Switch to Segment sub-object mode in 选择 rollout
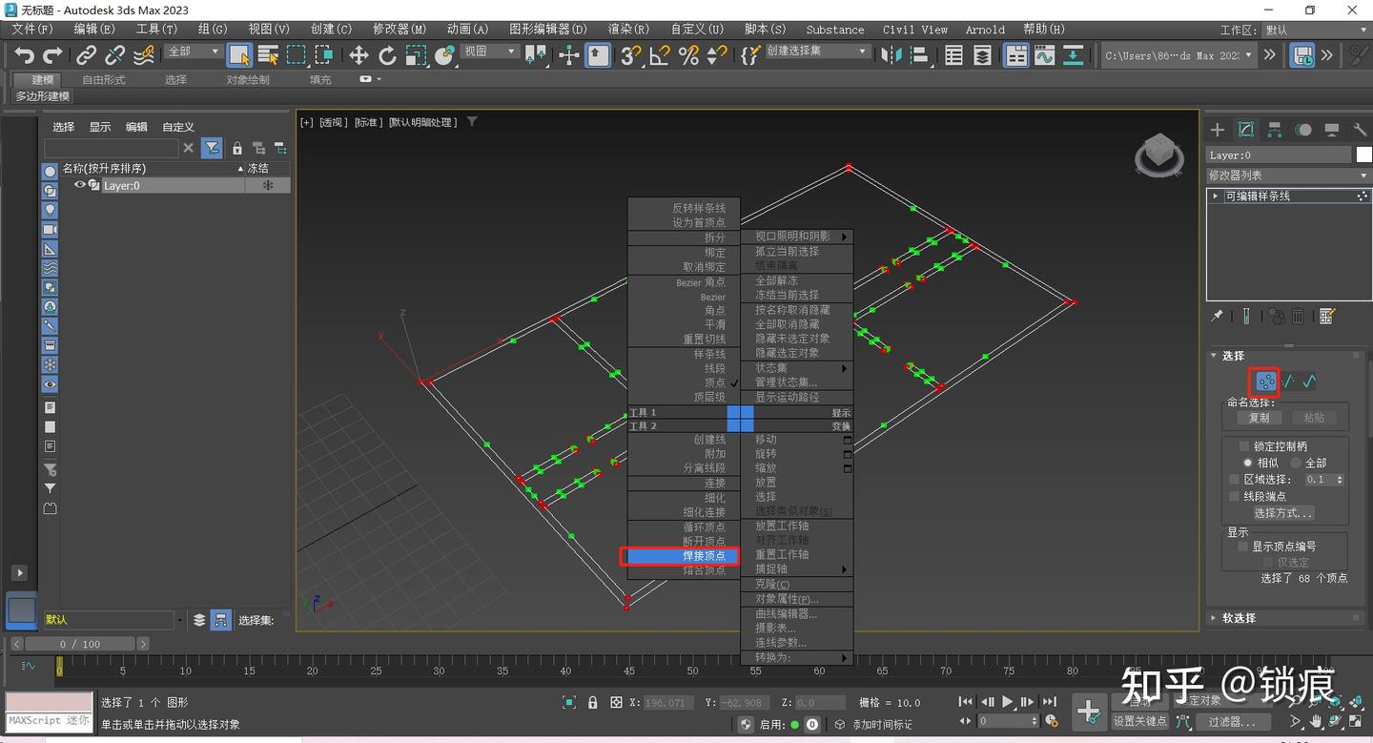Image resolution: width=1373 pixels, height=743 pixels. tap(1287, 382)
